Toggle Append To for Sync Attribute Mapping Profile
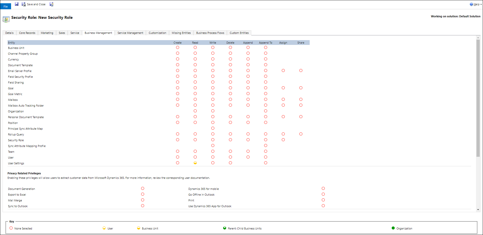 (x=266, y=145)
